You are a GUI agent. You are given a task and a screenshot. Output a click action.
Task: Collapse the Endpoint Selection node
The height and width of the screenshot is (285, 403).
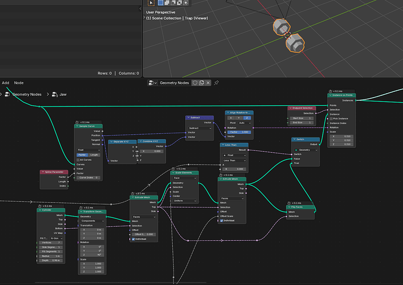[x=290, y=108]
